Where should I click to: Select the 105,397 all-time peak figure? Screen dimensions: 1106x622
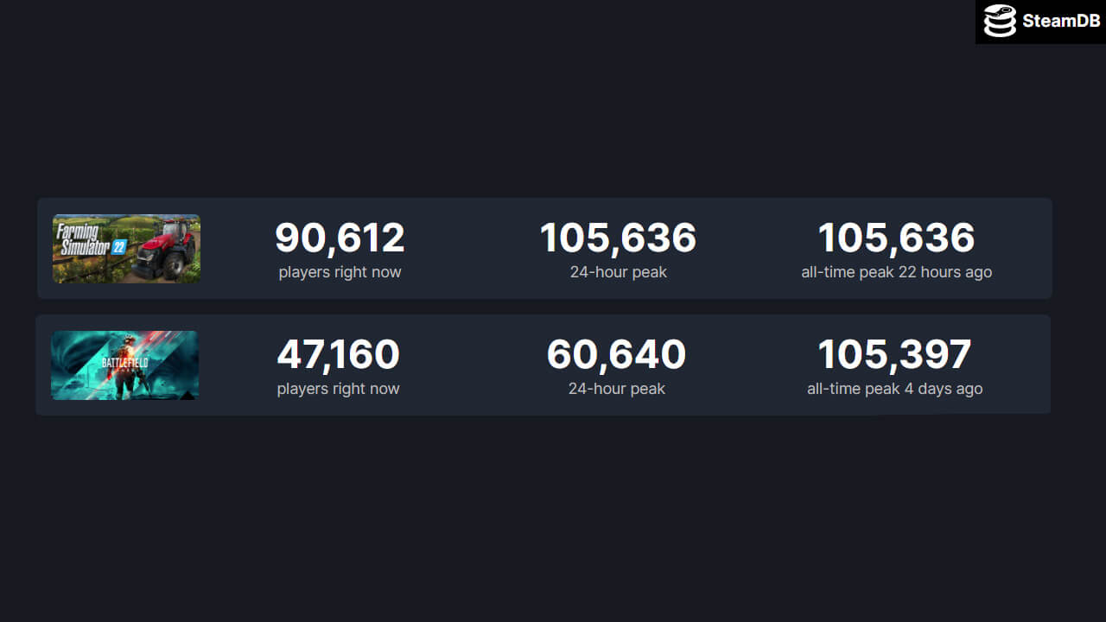pos(894,355)
